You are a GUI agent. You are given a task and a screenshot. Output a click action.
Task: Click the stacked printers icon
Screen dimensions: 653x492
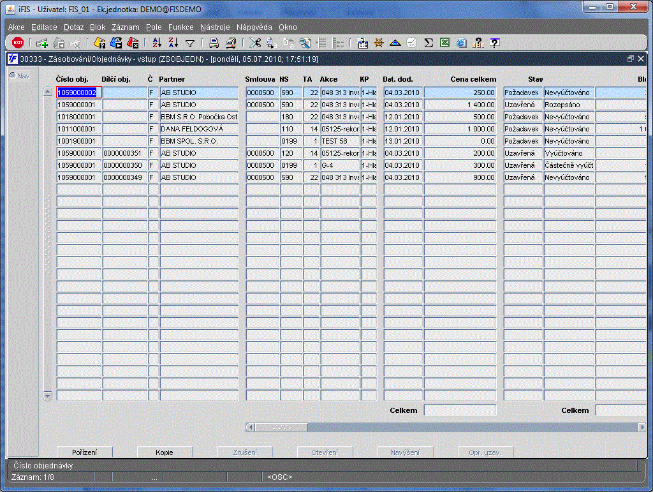tap(231, 43)
